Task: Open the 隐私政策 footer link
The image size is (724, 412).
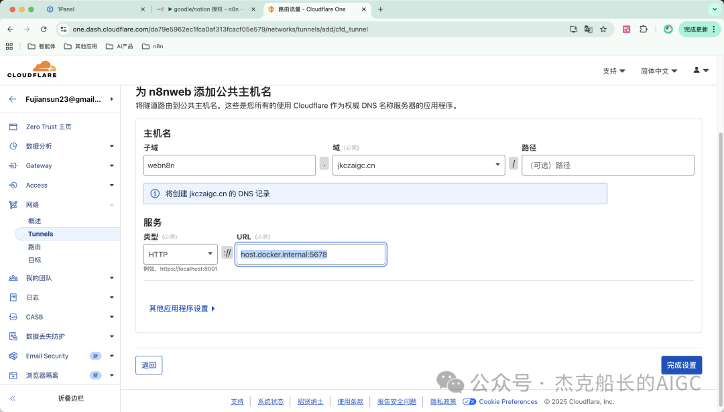Action: [443, 401]
